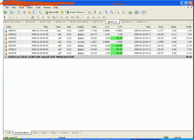Click the connection status bars icon
The height and width of the screenshot is (140, 194).
pyautogui.click(x=166, y=138)
